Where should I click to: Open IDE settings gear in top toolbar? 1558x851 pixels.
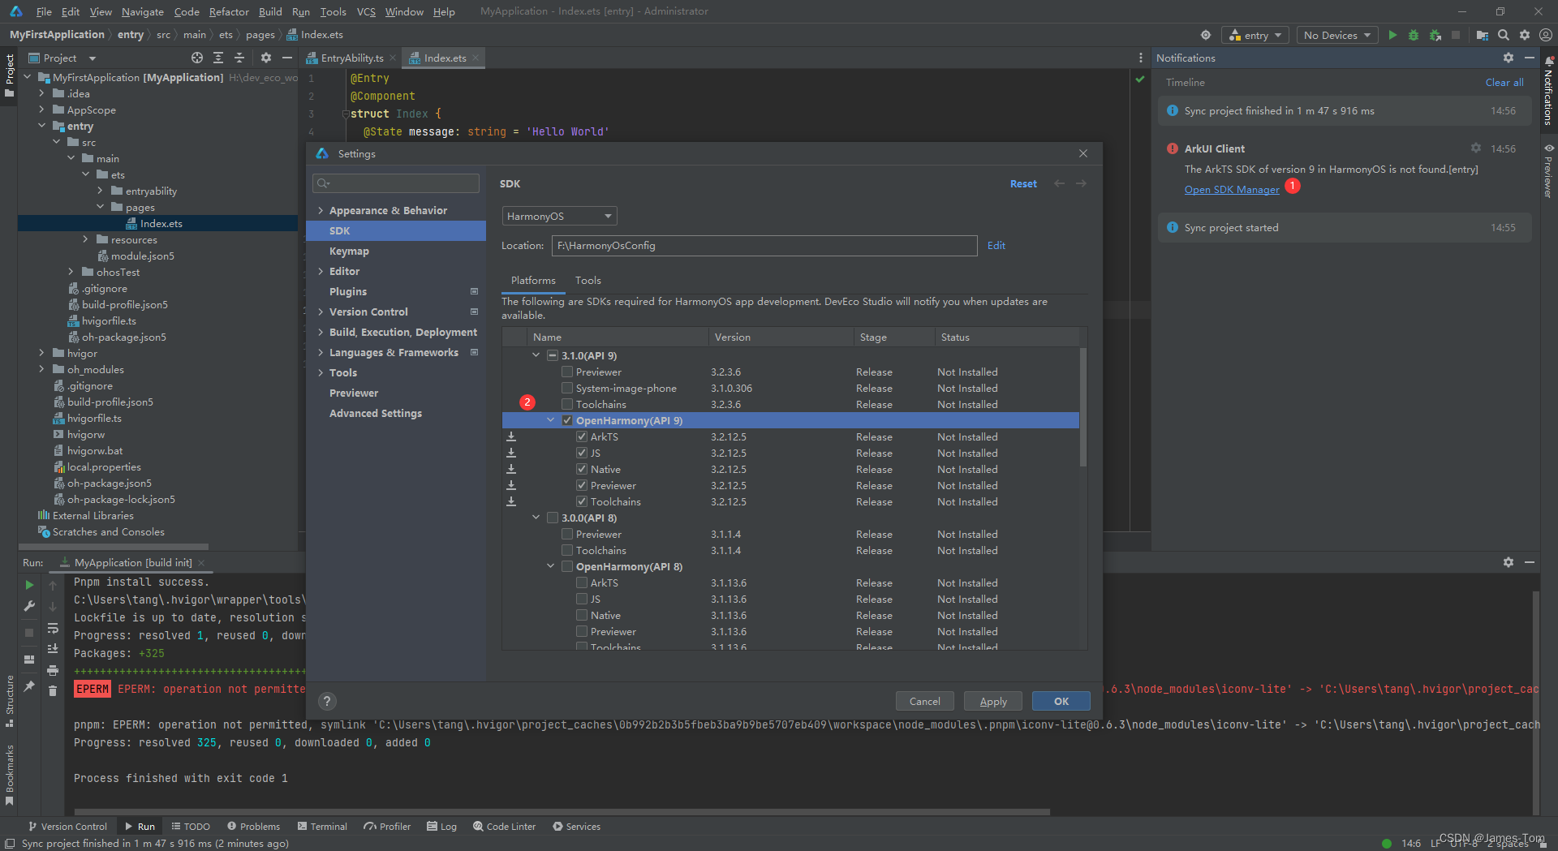click(x=1525, y=35)
